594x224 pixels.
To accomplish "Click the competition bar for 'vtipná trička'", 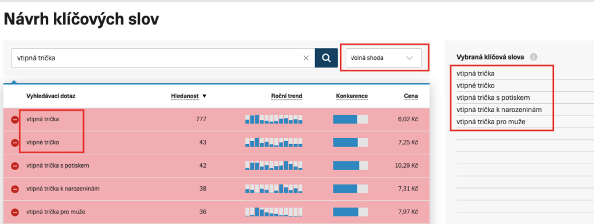I will coord(350,119).
